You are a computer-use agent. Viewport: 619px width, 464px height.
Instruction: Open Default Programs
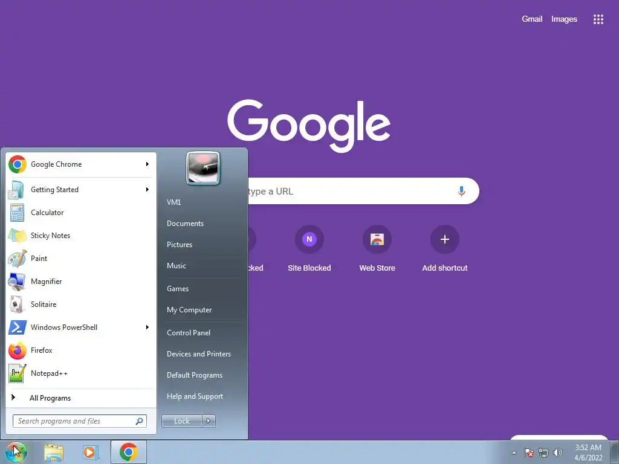point(195,375)
